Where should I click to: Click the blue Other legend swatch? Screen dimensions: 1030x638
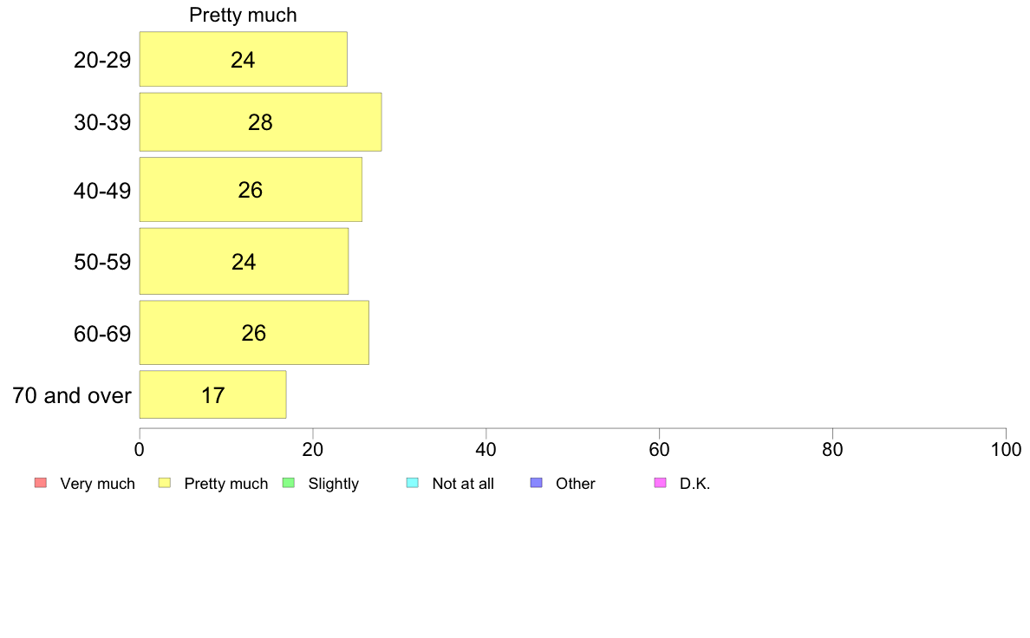[537, 483]
